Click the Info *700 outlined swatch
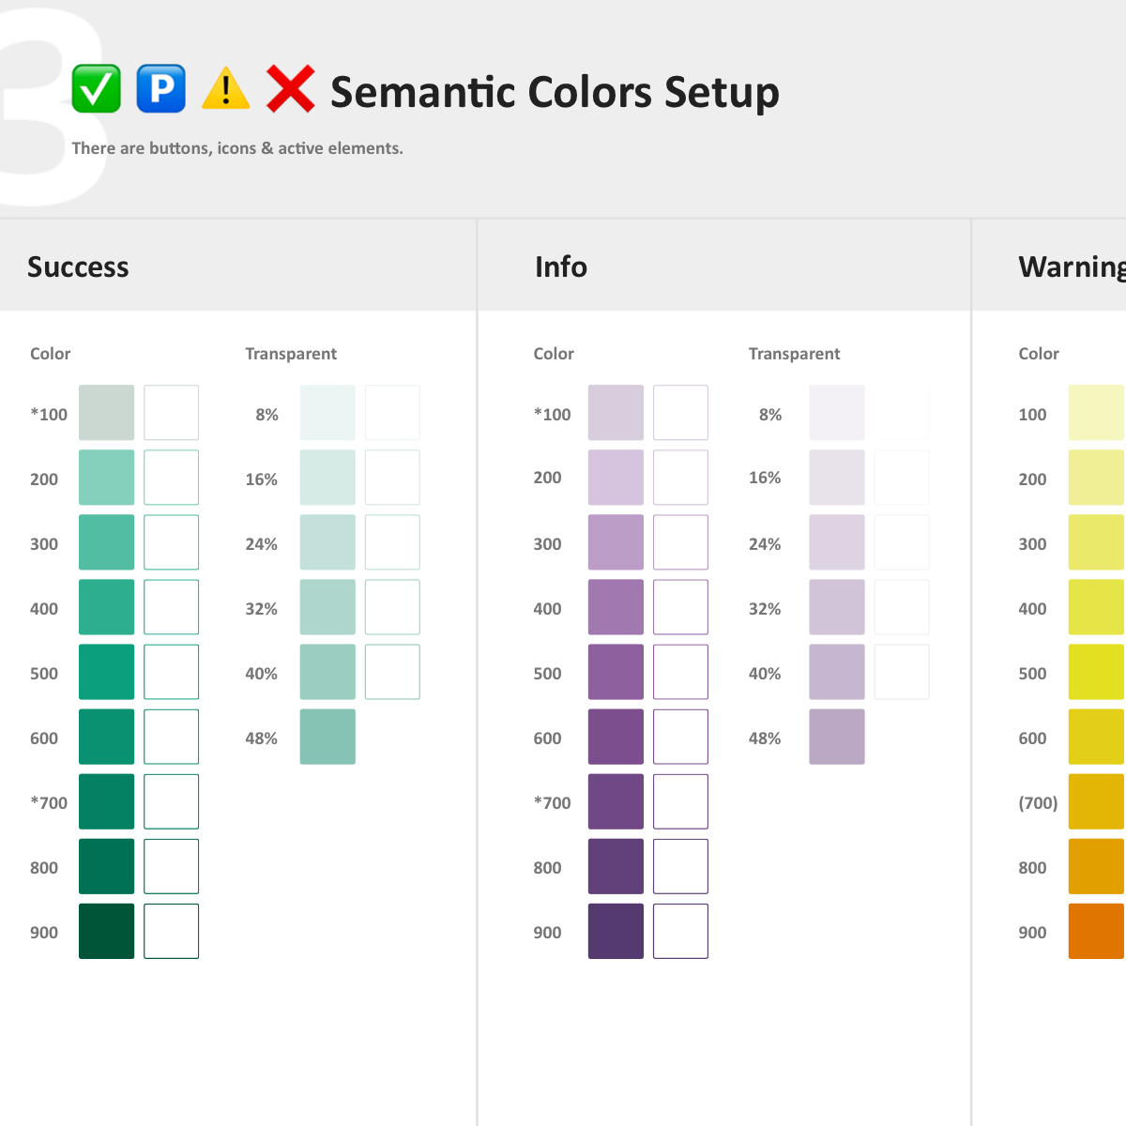 680,801
